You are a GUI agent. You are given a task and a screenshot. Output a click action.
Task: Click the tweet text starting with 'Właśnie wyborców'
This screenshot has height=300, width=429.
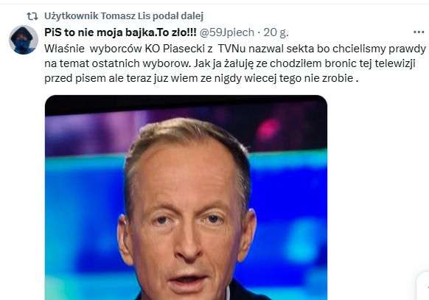(235, 63)
